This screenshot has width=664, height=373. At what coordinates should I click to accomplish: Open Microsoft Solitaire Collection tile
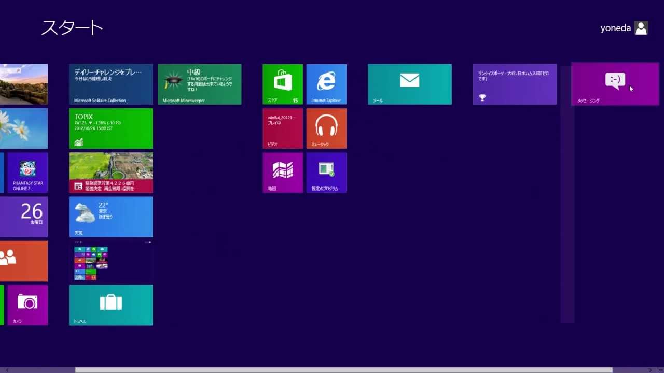[110, 84]
